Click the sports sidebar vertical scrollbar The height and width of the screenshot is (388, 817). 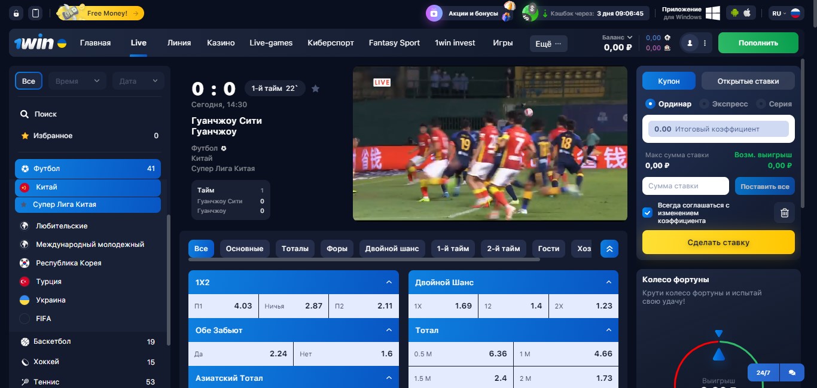point(168,280)
